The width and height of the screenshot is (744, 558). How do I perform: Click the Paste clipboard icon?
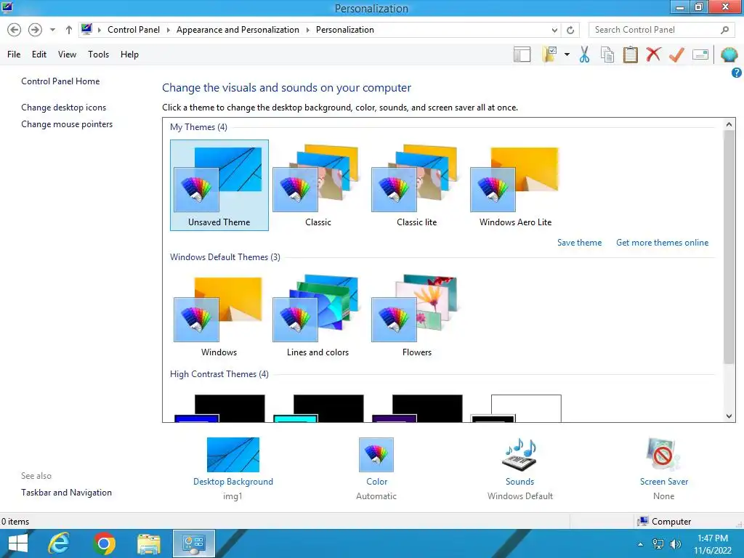630,54
